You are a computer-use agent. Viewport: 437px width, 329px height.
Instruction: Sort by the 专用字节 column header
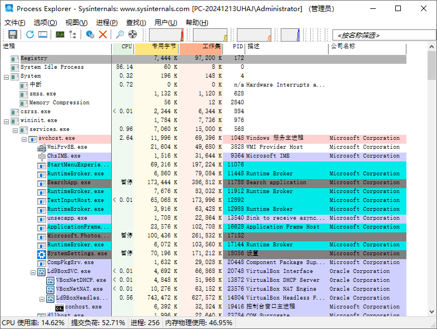click(x=156, y=49)
